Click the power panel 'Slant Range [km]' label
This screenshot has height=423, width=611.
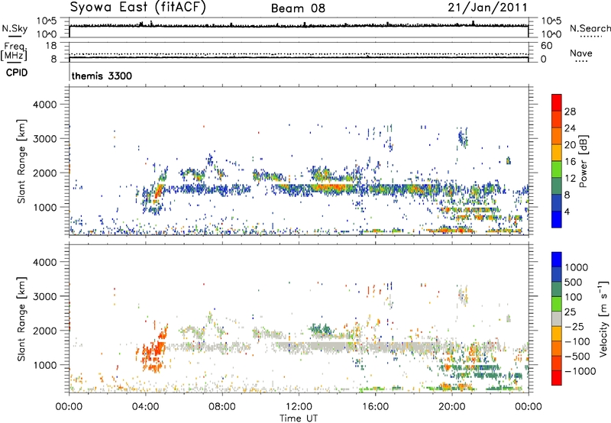click(21, 161)
